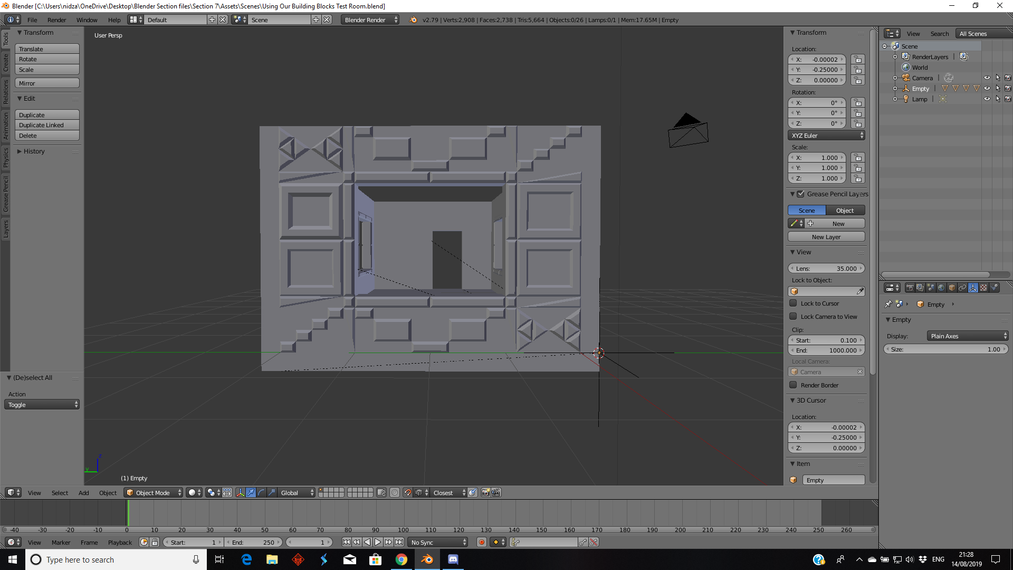Click the OpenGL render camera icon
This screenshot has width=1013, height=570.
(485, 493)
